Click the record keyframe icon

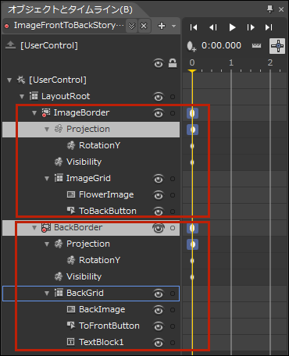click(x=191, y=46)
